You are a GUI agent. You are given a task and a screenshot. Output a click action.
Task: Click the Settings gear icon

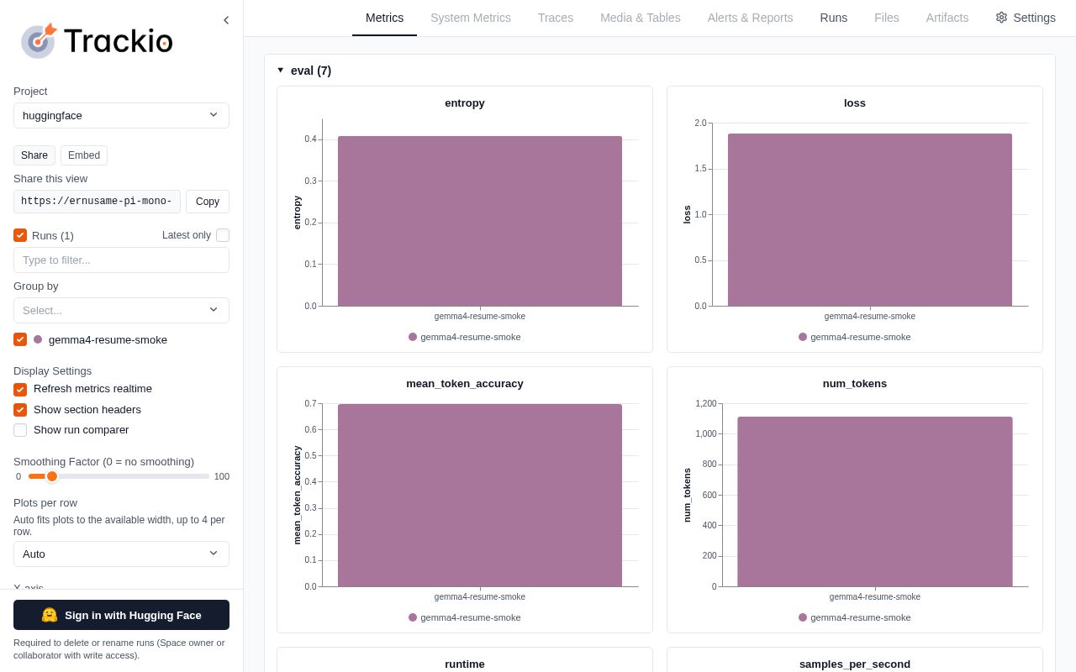pyautogui.click(x=1001, y=18)
